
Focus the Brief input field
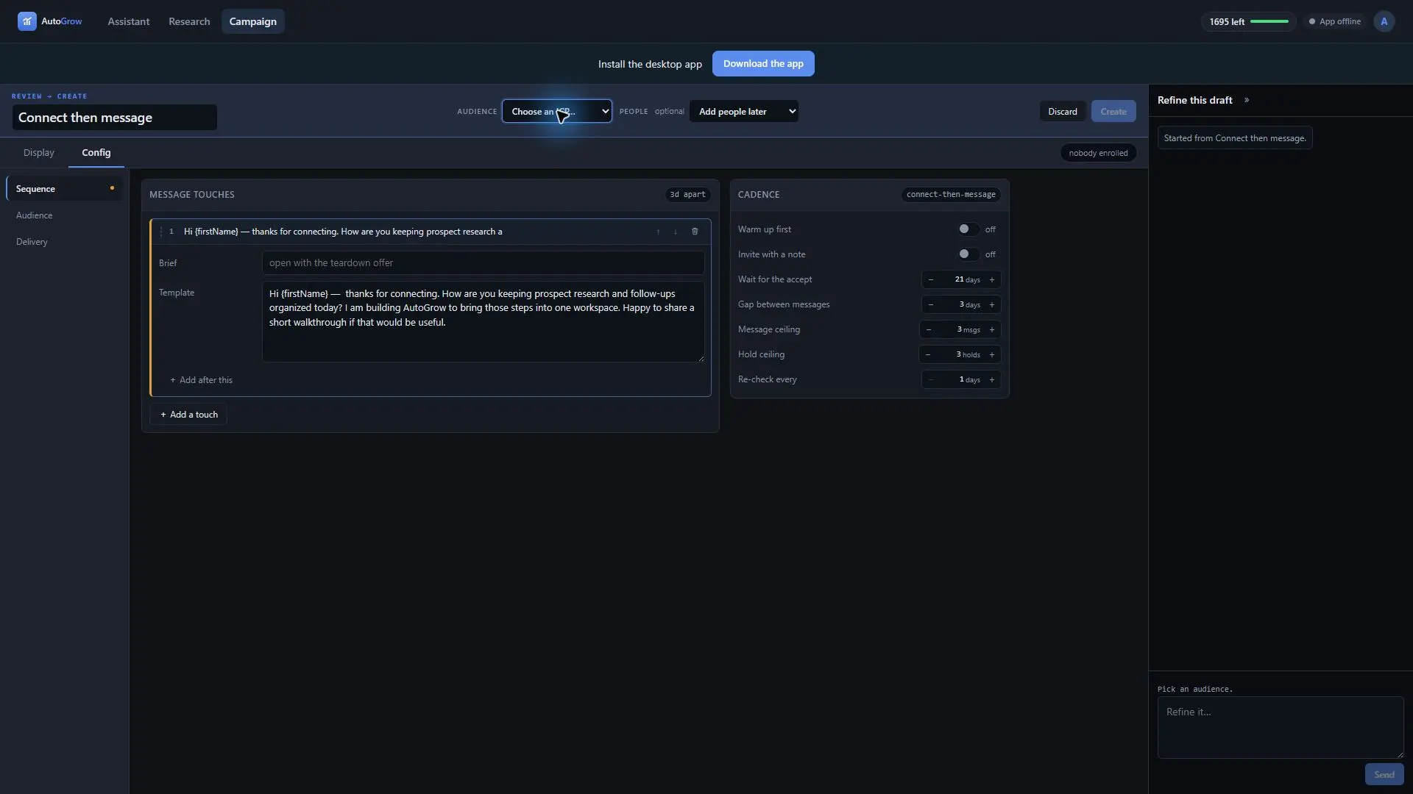483,263
